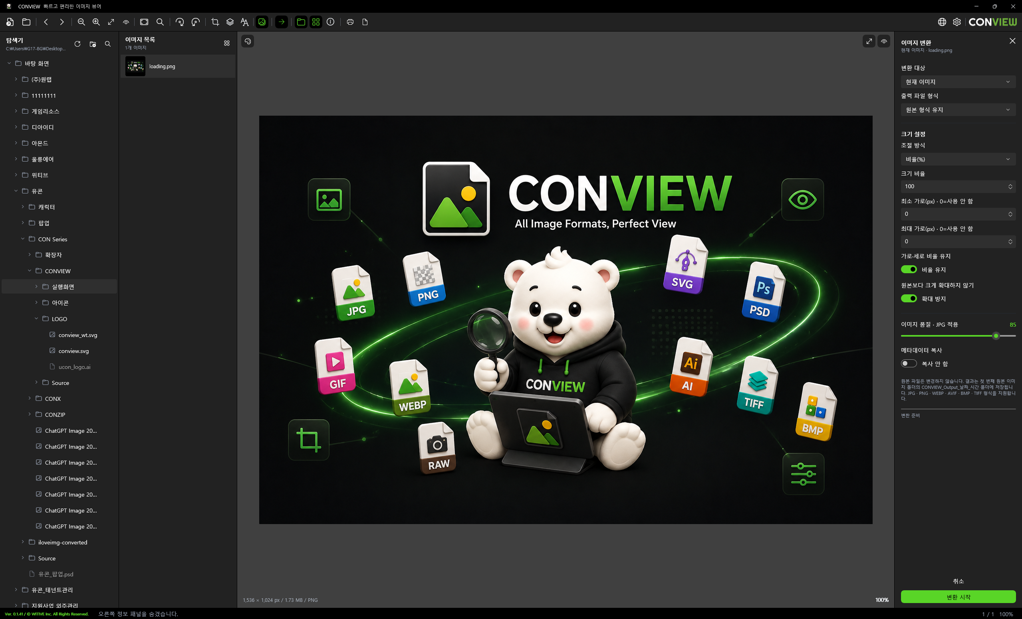Open a folder from the top toolbar

(x=26, y=22)
